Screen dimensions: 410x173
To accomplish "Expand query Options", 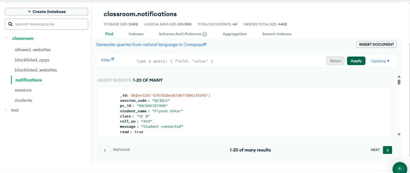I will [x=380, y=61].
